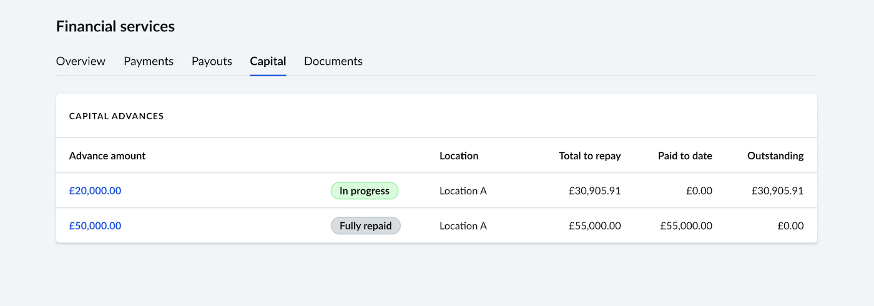The image size is (874, 306).
Task: Click the Outstanding column header
Action: pyautogui.click(x=775, y=156)
